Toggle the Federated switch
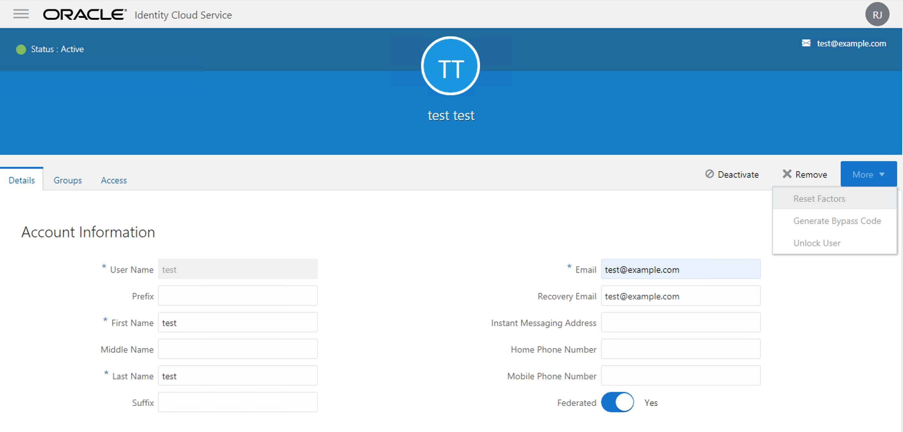The height and width of the screenshot is (432, 903). click(617, 402)
